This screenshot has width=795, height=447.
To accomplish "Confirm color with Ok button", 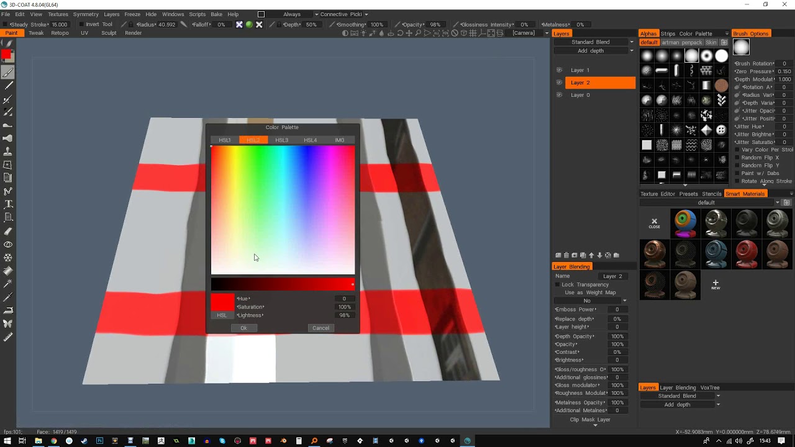I will tap(243, 328).
